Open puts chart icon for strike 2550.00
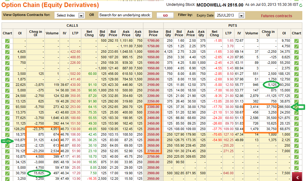The image size is (306, 181). coord(296,135)
